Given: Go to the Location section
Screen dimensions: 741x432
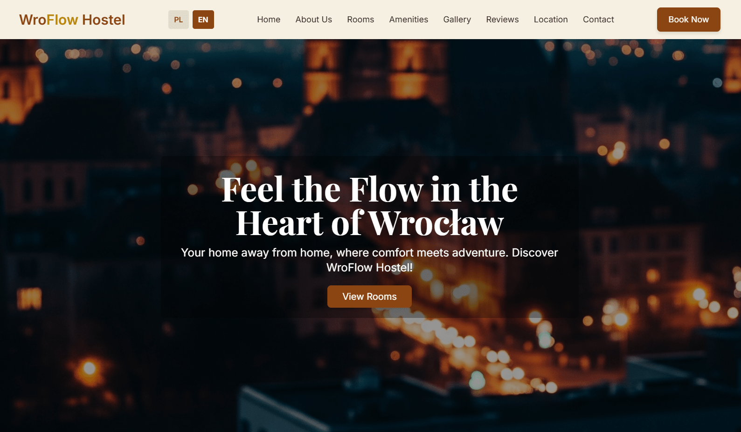Looking at the screenshot, I should click(551, 20).
